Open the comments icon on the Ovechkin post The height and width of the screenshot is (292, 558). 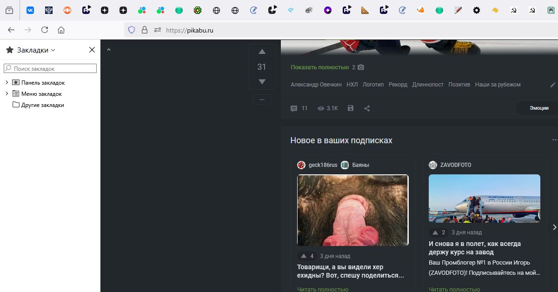click(x=293, y=108)
